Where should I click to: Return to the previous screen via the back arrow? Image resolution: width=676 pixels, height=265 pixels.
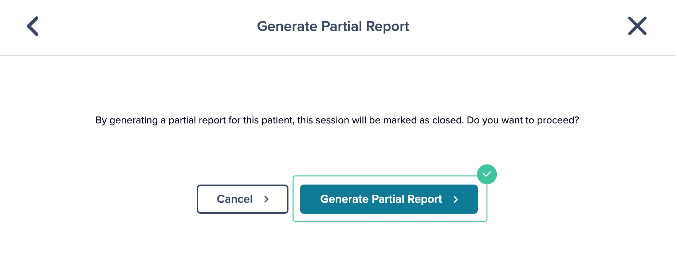click(33, 26)
